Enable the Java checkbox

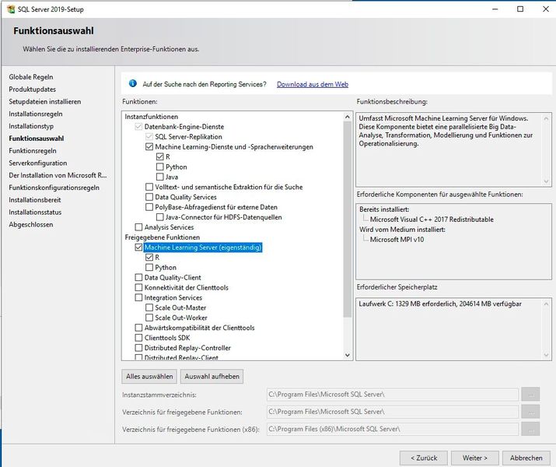(x=160, y=177)
